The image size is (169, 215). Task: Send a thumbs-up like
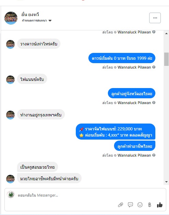[160, 205]
